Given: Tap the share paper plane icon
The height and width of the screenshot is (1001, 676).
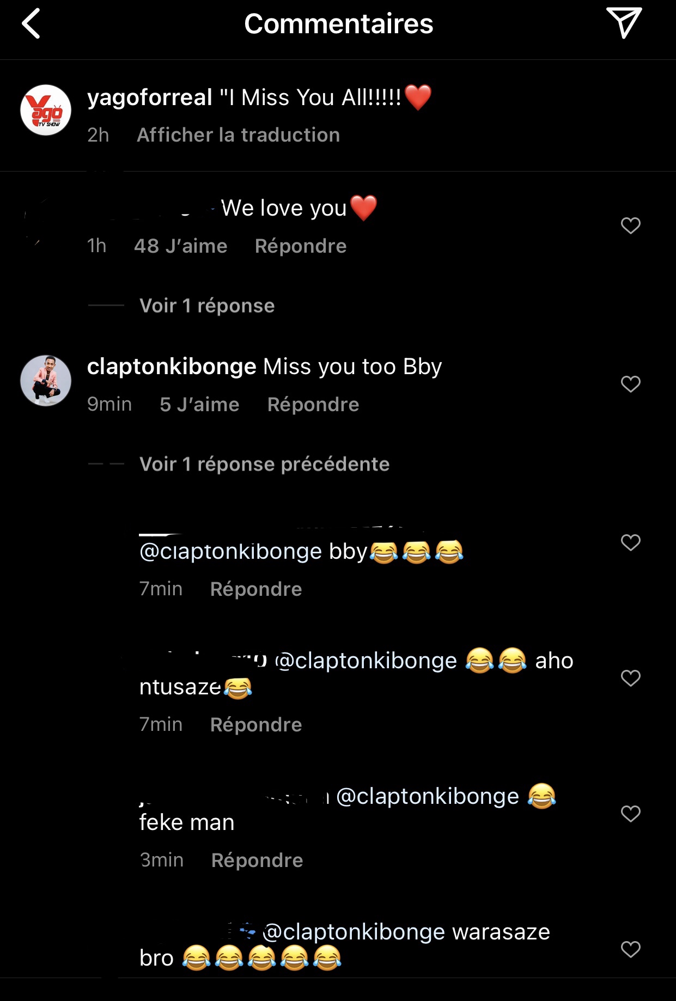Looking at the screenshot, I should click(x=624, y=23).
